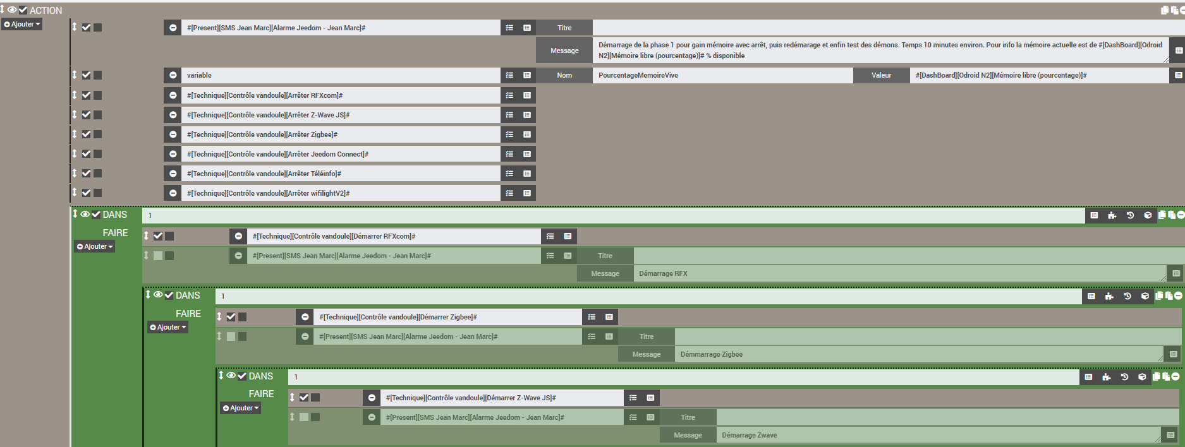1185x447 pixels.
Task: Click the Message label of first SMS action
Action: (x=564, y=51)
